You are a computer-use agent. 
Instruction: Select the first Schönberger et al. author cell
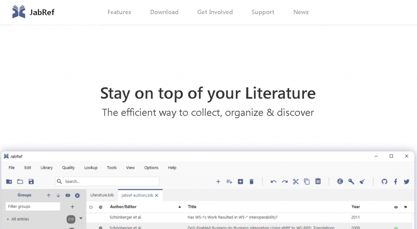pyautogui.click(x=125, y=217)
